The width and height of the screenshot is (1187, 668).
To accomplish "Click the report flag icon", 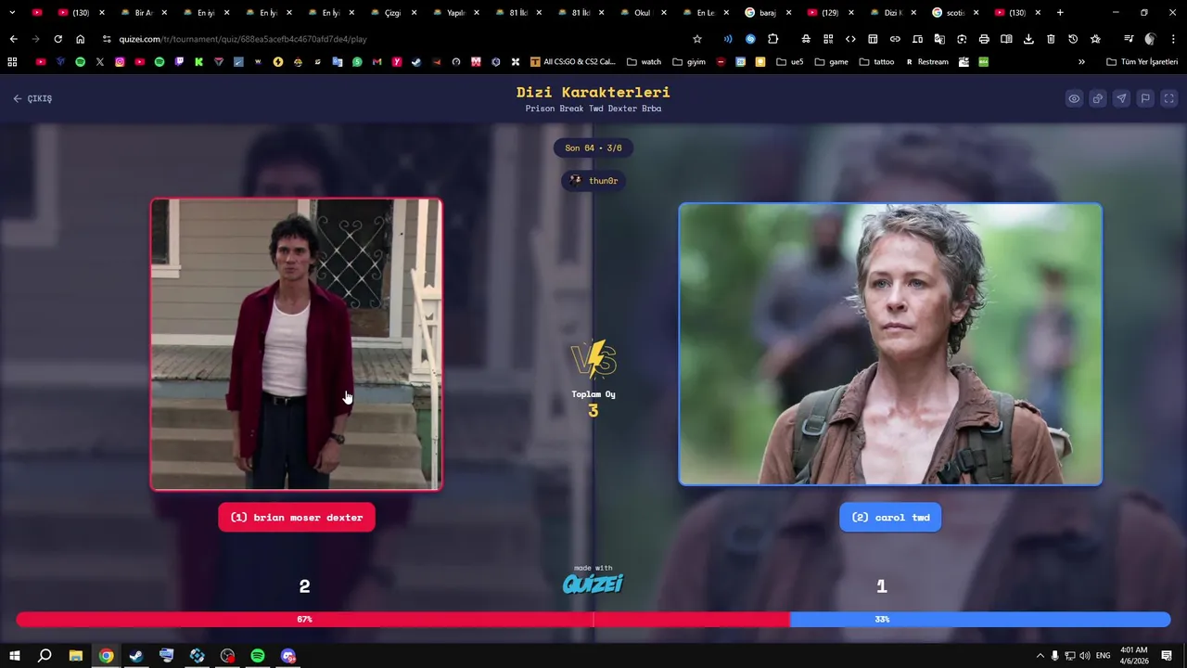I will point(1145,98).
